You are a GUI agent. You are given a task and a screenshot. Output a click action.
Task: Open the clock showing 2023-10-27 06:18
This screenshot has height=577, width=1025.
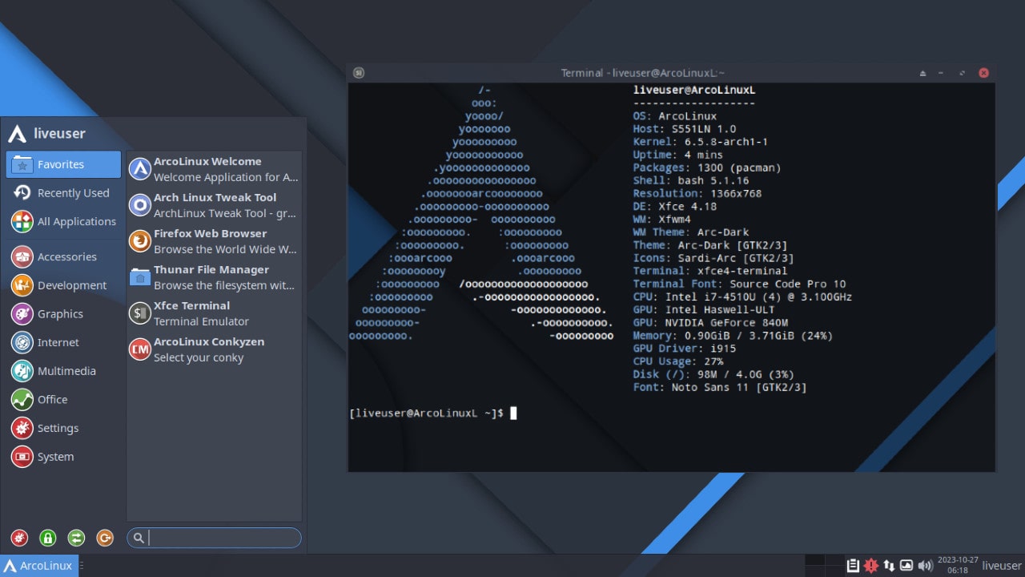(x=958, y=566)
